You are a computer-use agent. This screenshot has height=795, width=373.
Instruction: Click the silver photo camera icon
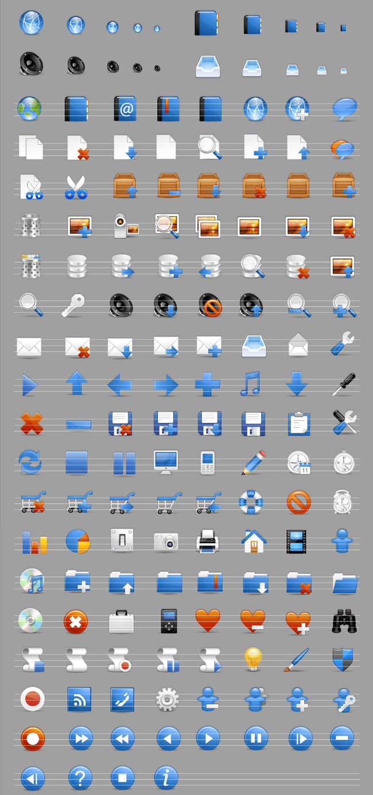click(x=166, y=542)
